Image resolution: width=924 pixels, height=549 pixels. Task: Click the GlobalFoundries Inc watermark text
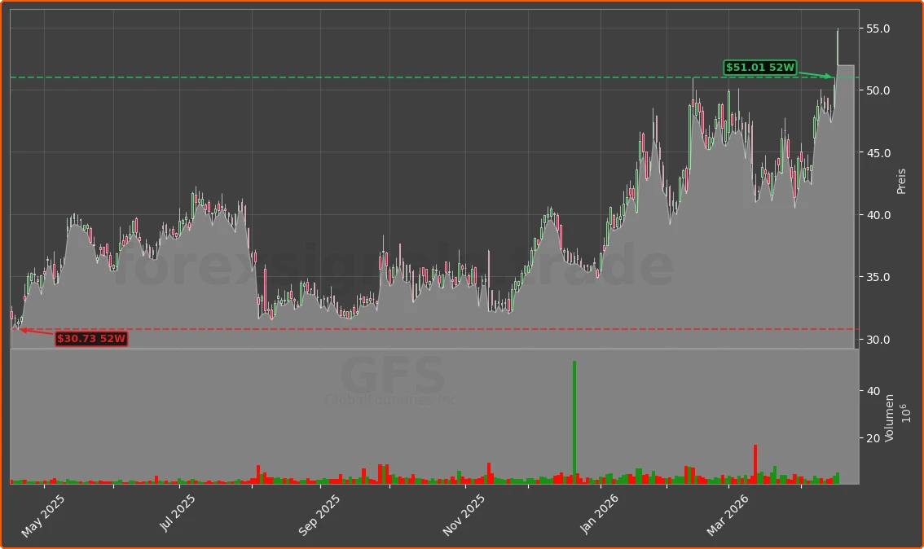(391, 399)
